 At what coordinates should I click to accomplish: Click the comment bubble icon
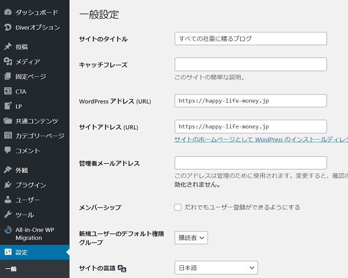(x=8, y=150)
